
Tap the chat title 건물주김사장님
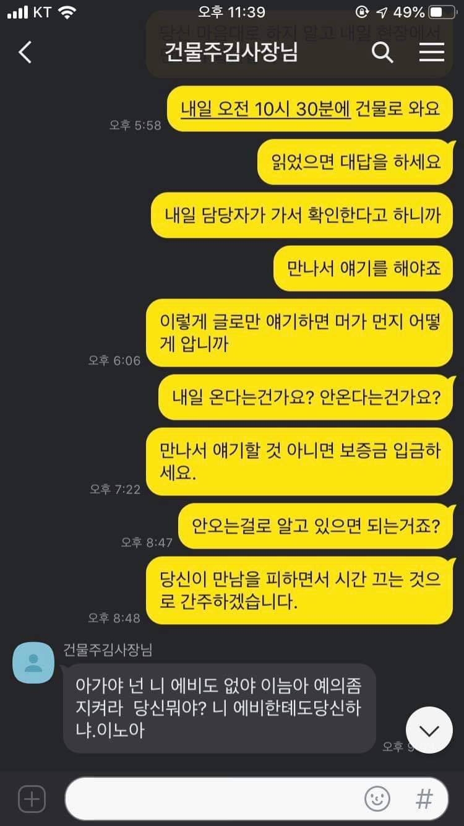pyautogui.click(x=231, y=52)
